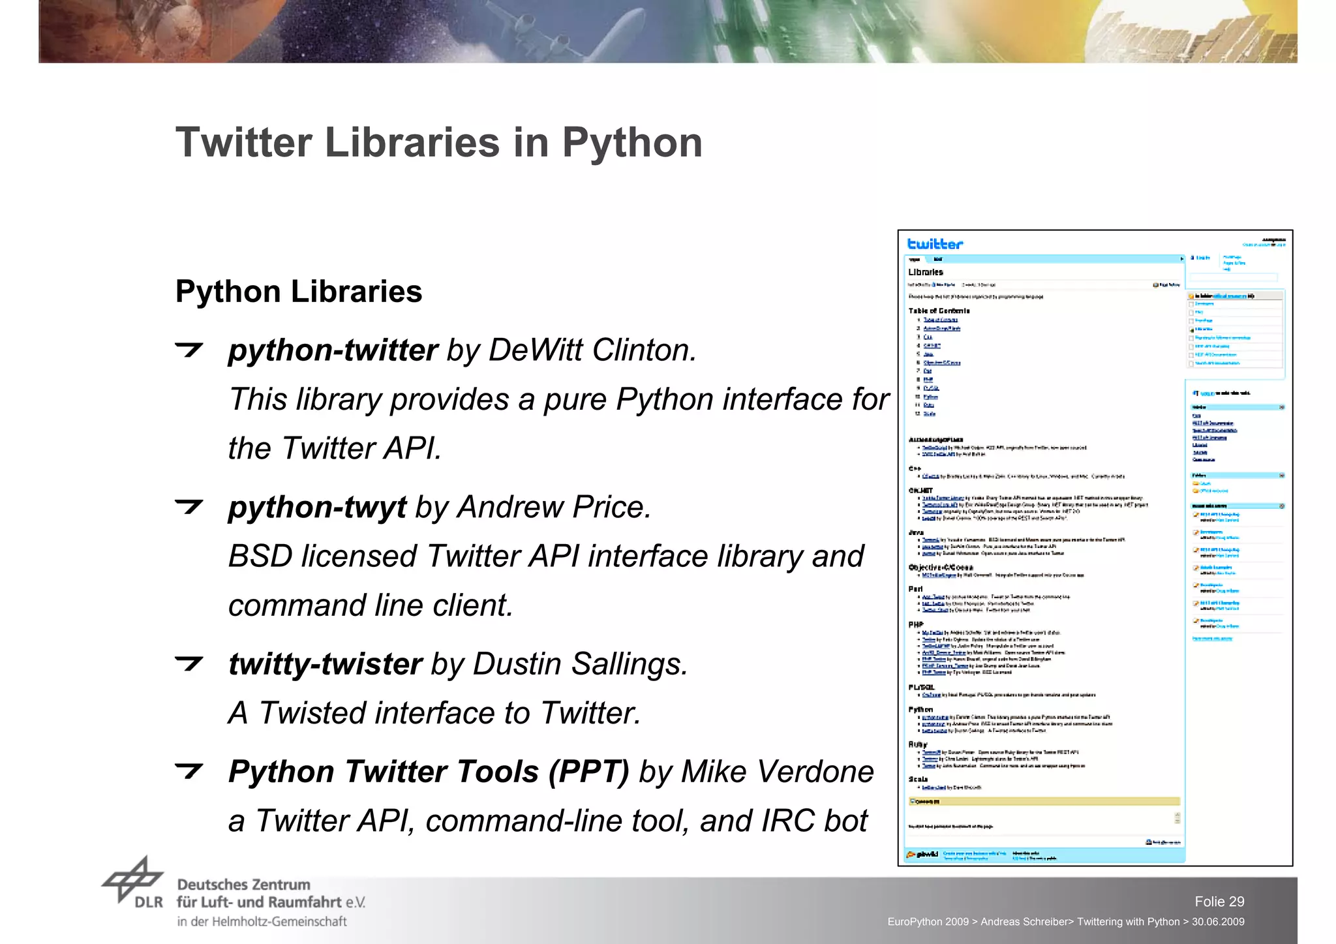
Task: Click the 'Scala' section heading in the wiki screenshot
Action: [x=918, y=779]
